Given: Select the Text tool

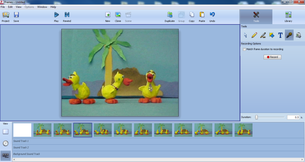Looking at the screenshot, I should click(x=280, y=35).
